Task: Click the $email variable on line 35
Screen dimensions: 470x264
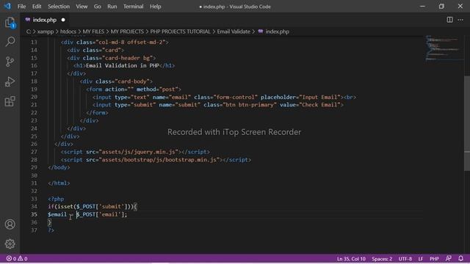Action: point(57,214)
